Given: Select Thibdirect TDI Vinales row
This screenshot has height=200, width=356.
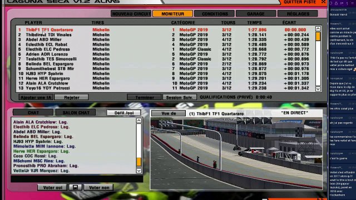Looking at the screenshot, I should click(x=165, y=34).
